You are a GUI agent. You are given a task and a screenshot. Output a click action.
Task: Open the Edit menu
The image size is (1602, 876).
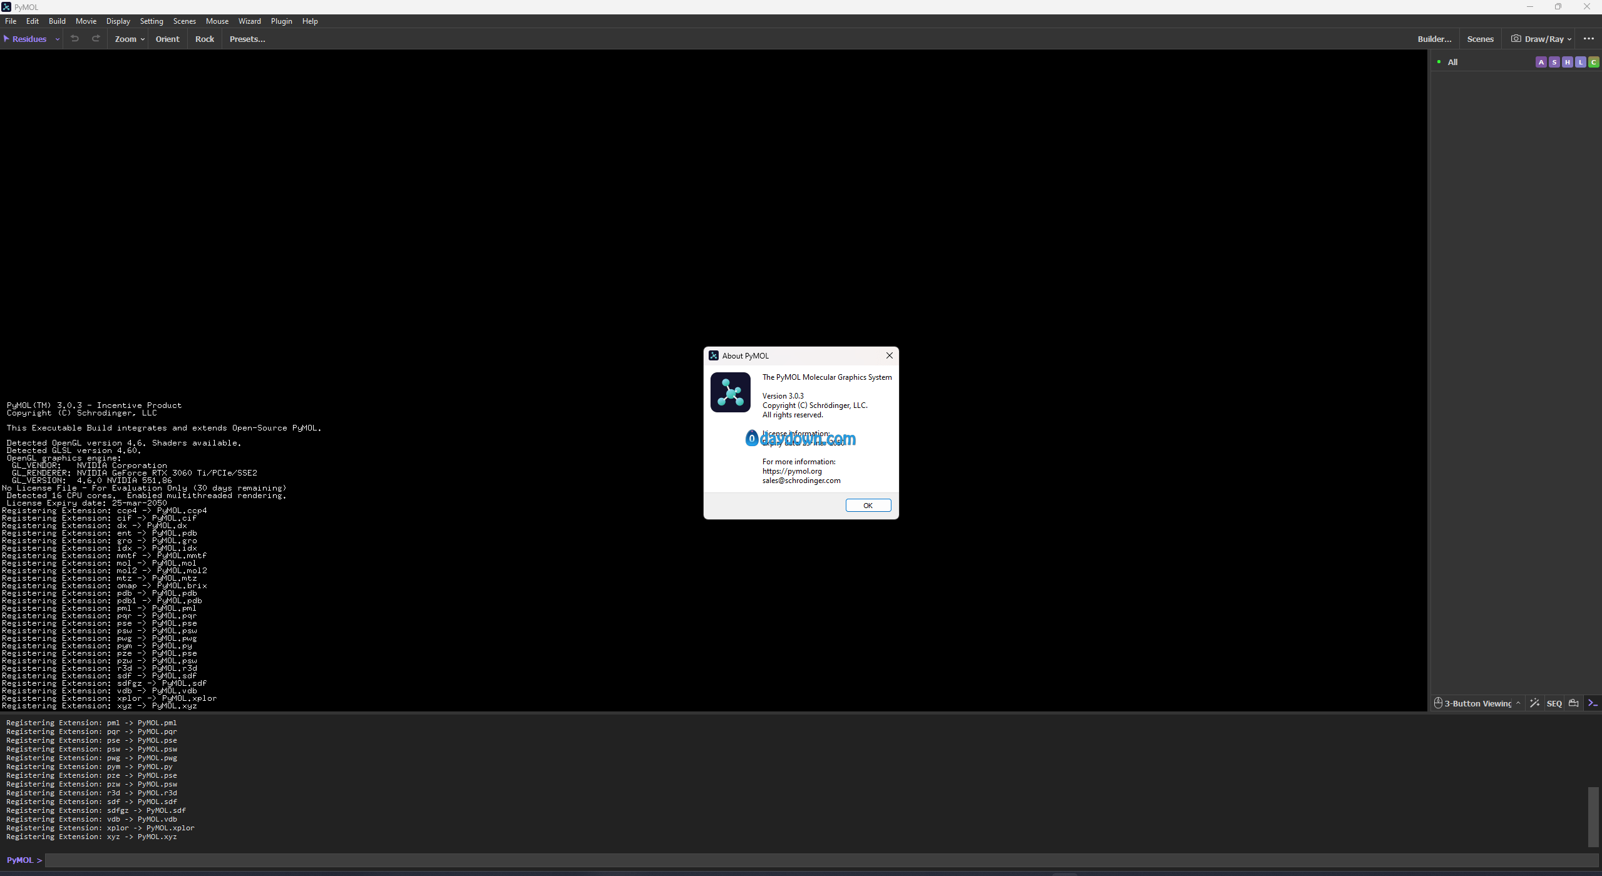click(x=33, y=21)
